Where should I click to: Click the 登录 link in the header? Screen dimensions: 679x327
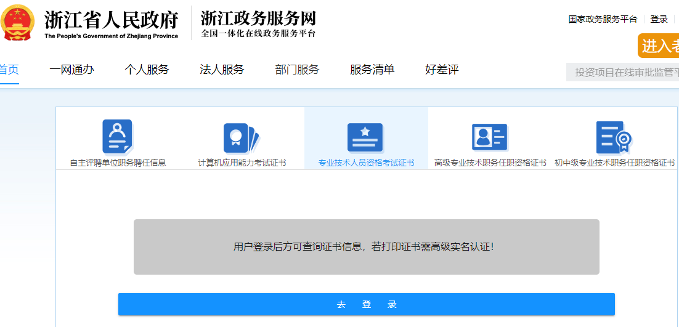coord(659,20)
